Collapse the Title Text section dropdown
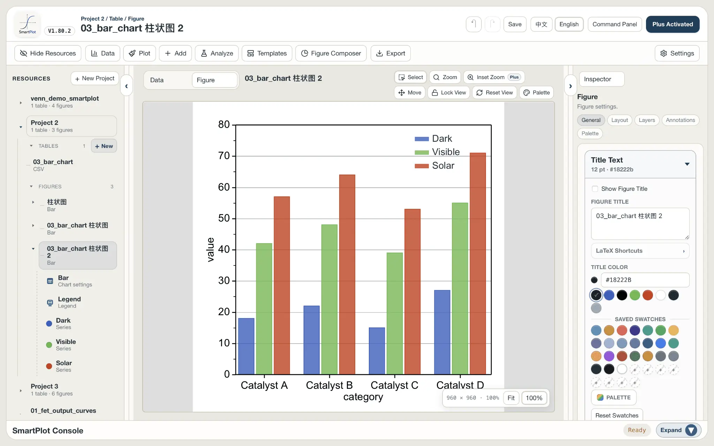Image resolution: width=714 pixels, height=446 pixels. tap(687, 164)
